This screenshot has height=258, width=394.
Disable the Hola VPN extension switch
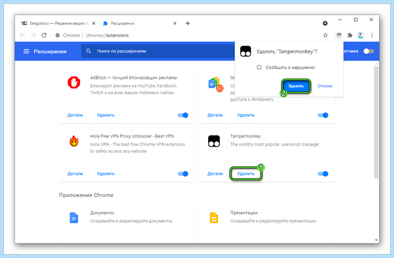click(x=183, y=174)
